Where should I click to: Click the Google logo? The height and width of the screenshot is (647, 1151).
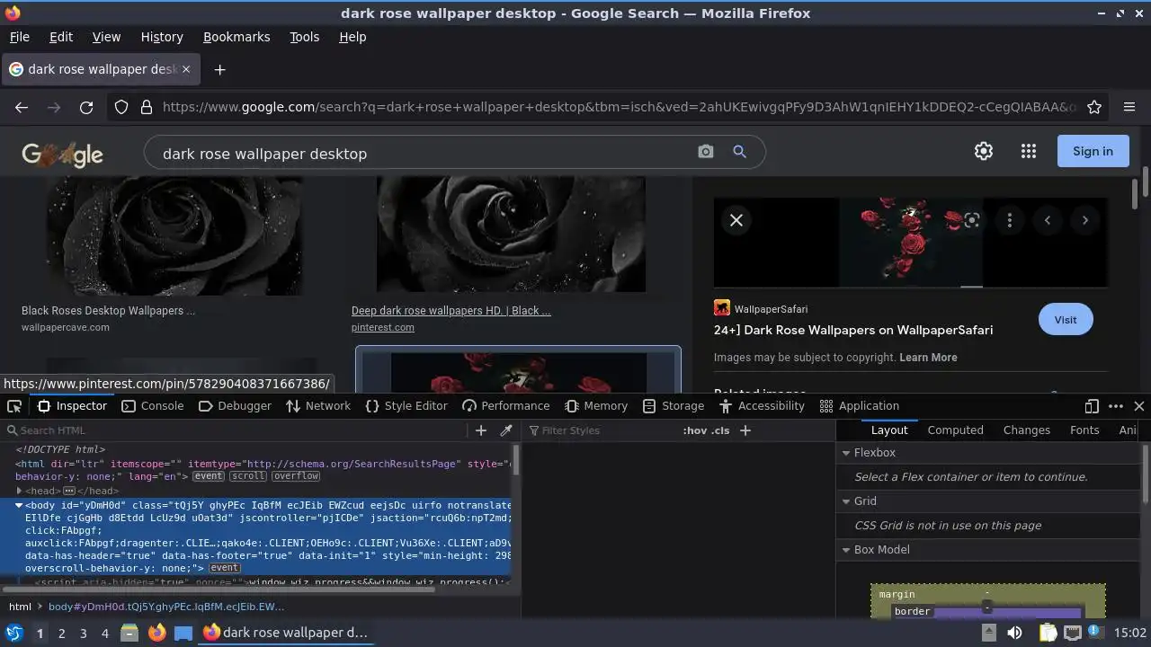tap(62, 154)
